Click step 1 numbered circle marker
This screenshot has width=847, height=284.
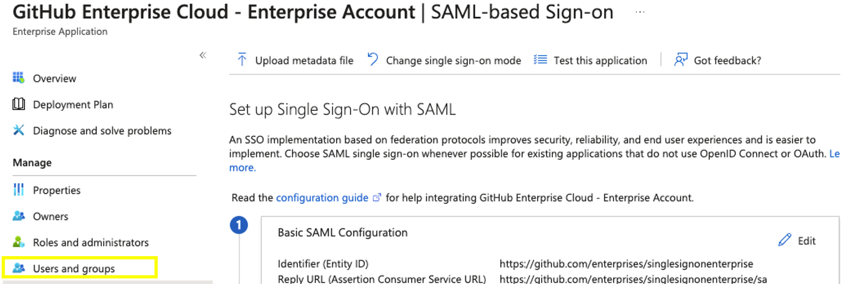pyautogui.click(x=239, y=226)
